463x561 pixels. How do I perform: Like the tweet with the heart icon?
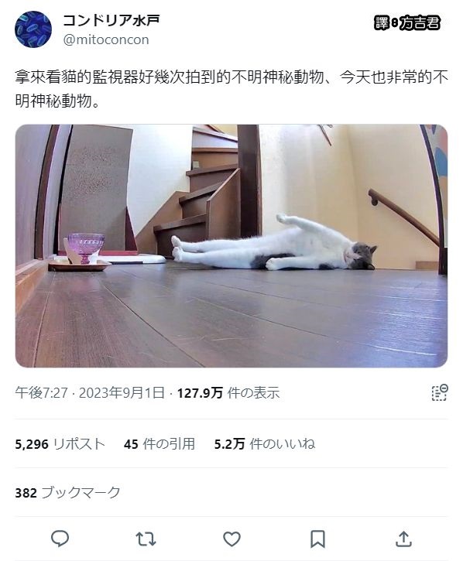231,539
